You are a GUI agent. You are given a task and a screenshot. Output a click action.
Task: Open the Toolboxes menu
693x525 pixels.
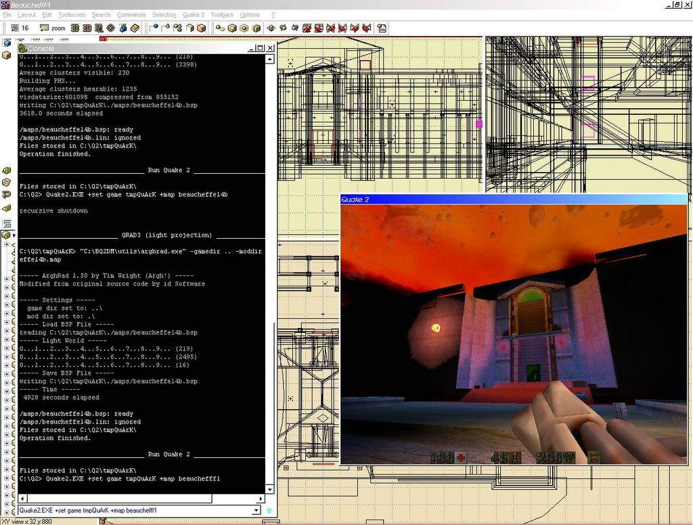[71, 15]
